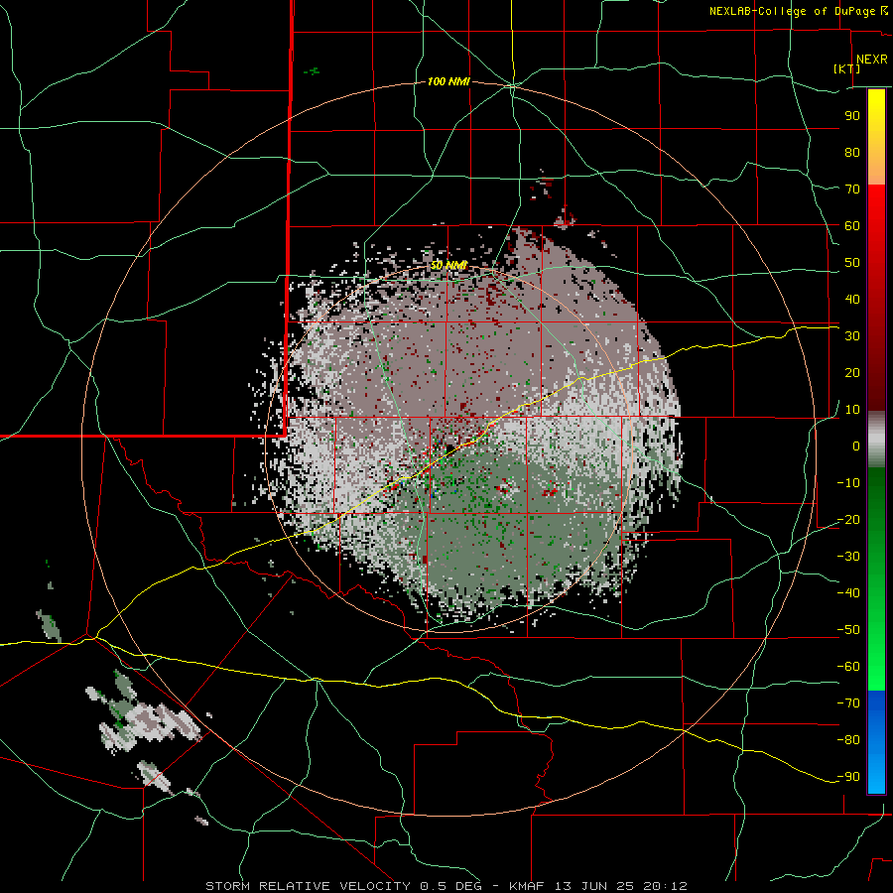The height and width of the screenshot is (893, 893).
Task: Click the 80 value on velocity scale
Action: 852,152
